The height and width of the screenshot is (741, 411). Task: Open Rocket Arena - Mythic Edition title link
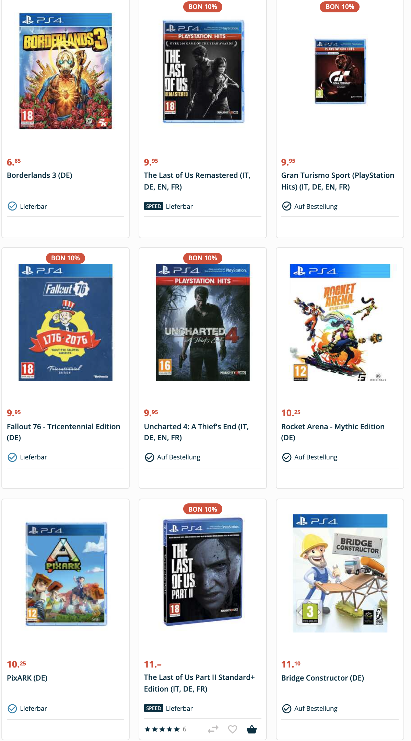(x=333, y=432)
